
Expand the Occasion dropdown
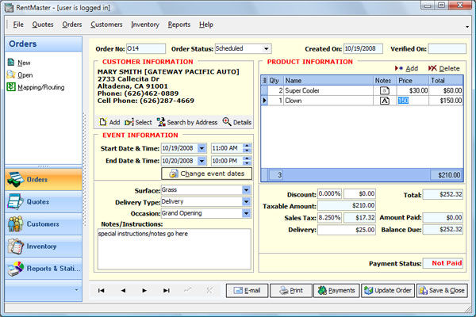(x=247, y=213)
